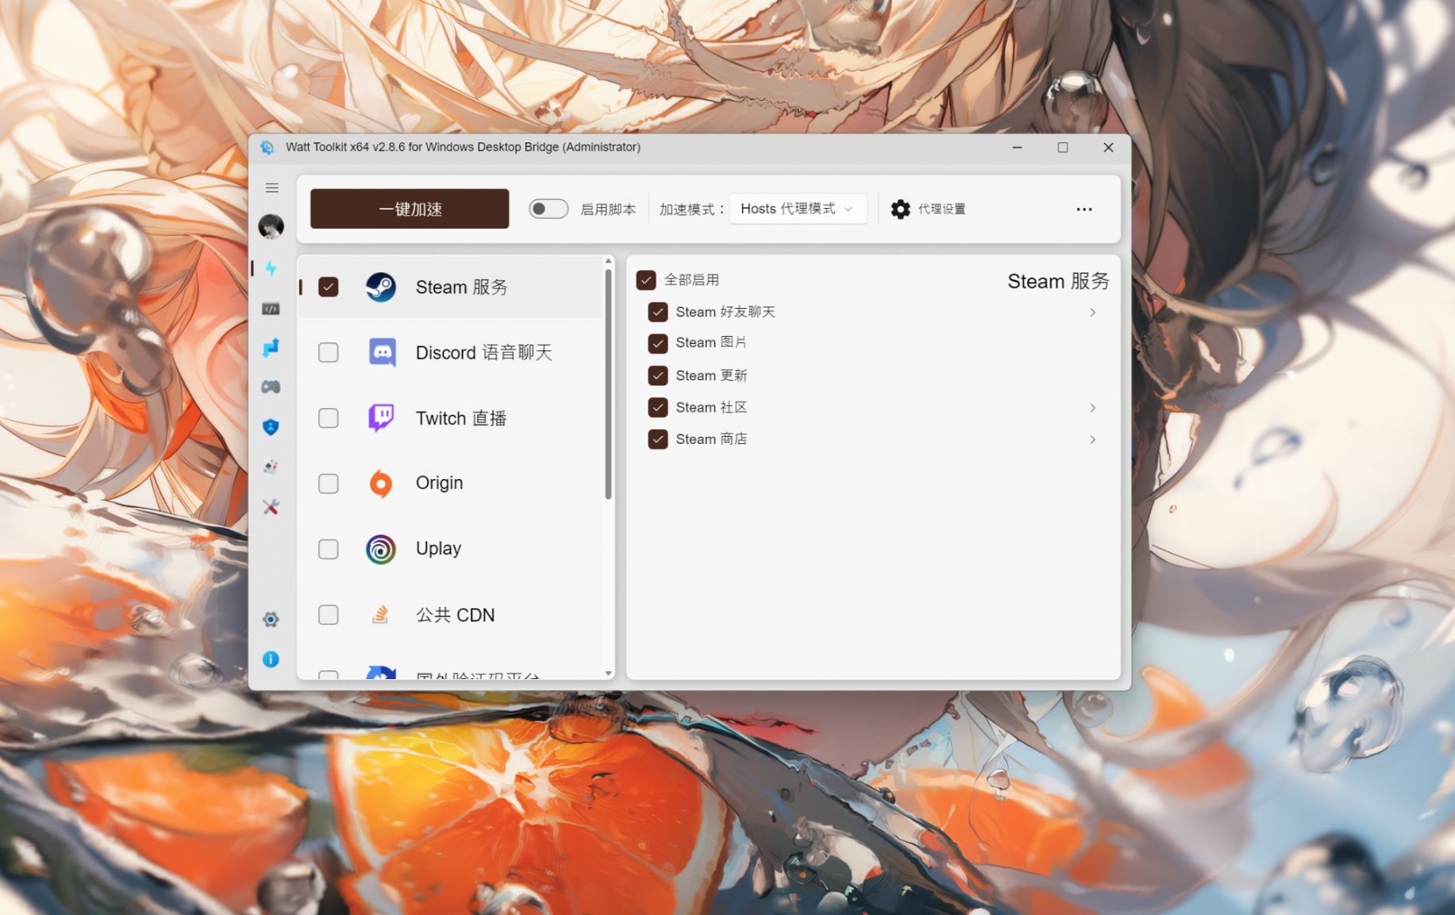Image resolution: width=1455 pixels, height=915 pixels.
Task: Click the Steam logo icon
Action: pos(381,287)
